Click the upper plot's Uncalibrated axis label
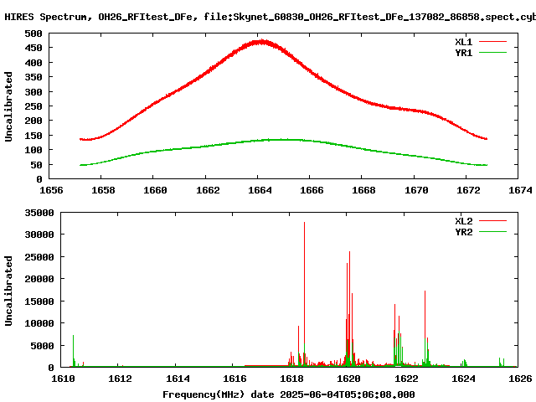This screenshot has height=402, width=536. 8,106
